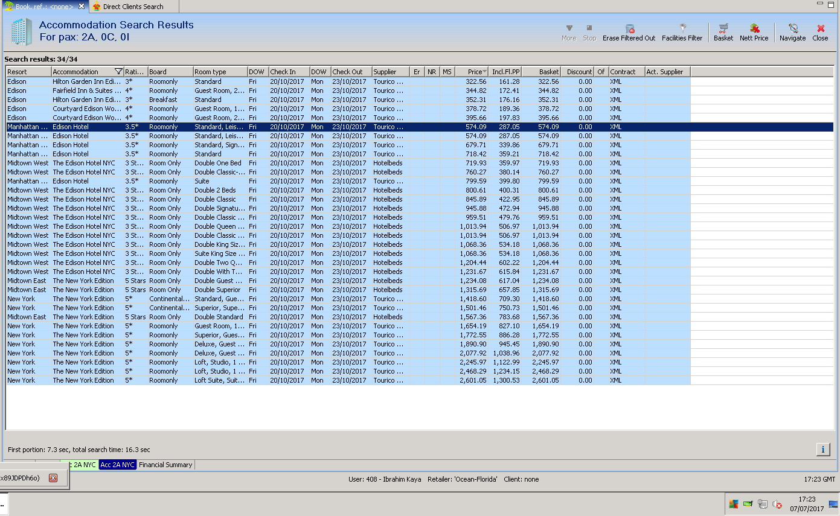Open the Basket shopping cart icon
This screenshot has width=840, height=516.
723,28
